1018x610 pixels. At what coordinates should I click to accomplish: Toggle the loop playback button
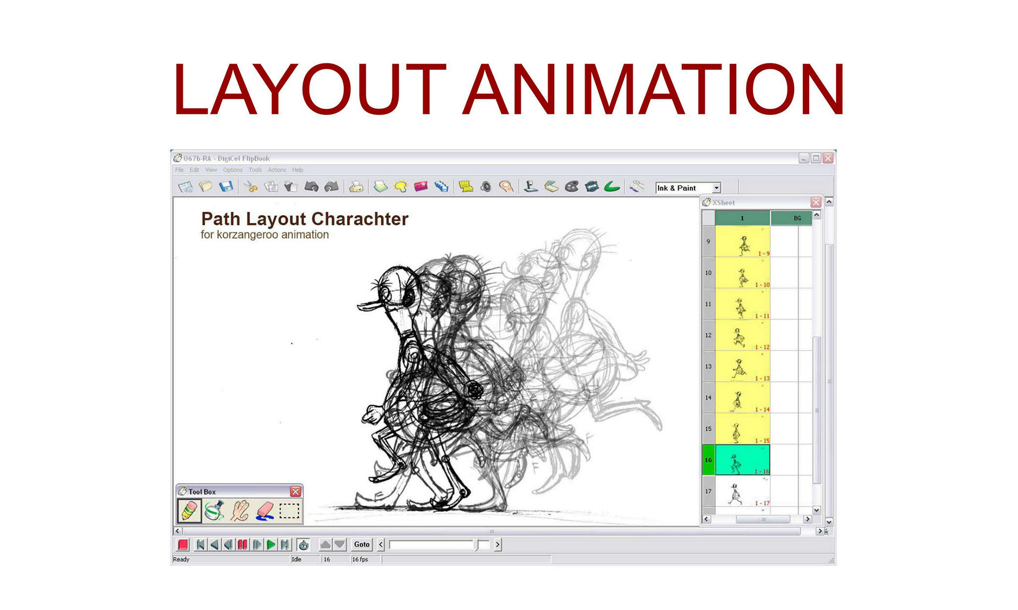pos(303,545)
